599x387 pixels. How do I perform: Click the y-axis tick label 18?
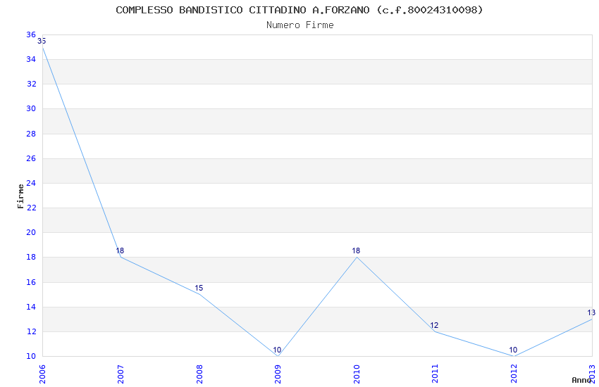coord(31,258)
